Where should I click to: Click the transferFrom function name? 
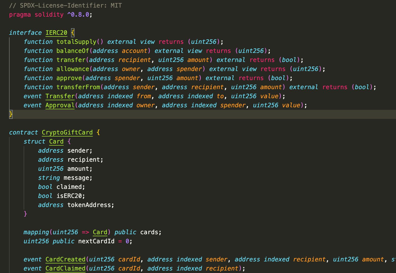78,87
